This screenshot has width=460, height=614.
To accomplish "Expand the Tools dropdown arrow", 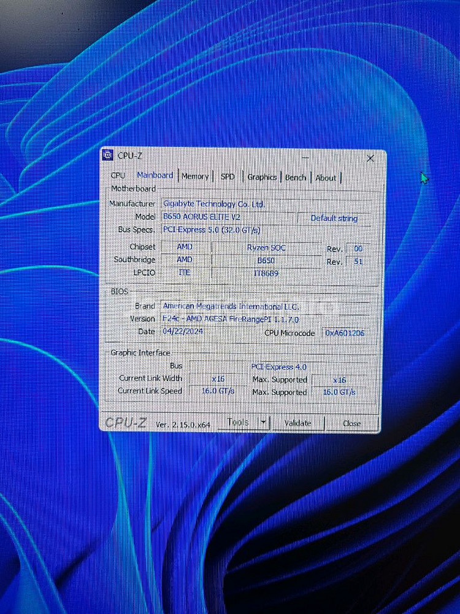I will click(x=263, y=422).
